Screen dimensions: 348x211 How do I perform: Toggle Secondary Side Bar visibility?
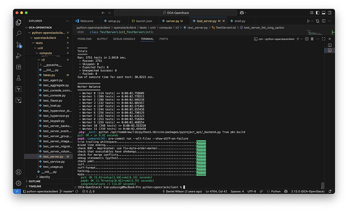pyautogui.click(x=329, y=13)
